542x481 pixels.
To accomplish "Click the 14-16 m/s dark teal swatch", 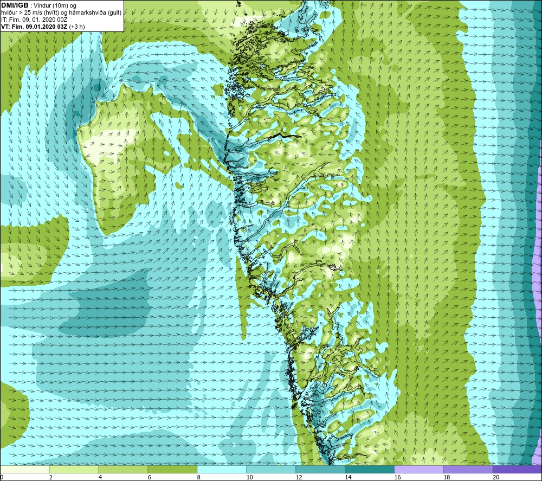I will click(370, 469).
